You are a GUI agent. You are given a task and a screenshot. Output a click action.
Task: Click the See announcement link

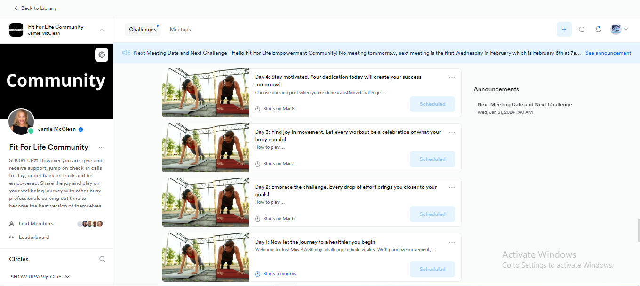point(608,53)
